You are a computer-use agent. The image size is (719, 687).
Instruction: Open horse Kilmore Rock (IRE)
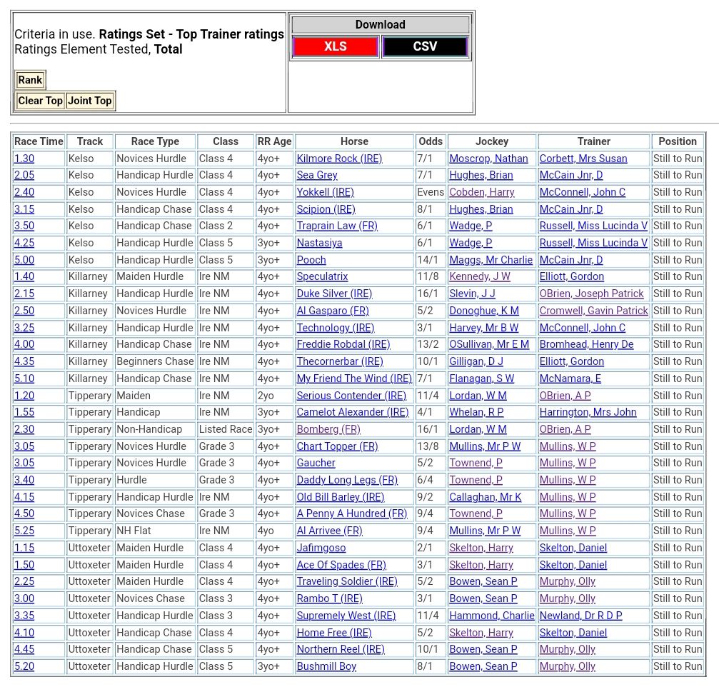click(339, 159)
